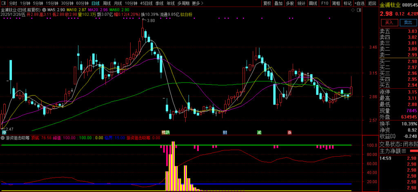Toggle 叠加 overlay comparison mode

(x=278, y=3)
